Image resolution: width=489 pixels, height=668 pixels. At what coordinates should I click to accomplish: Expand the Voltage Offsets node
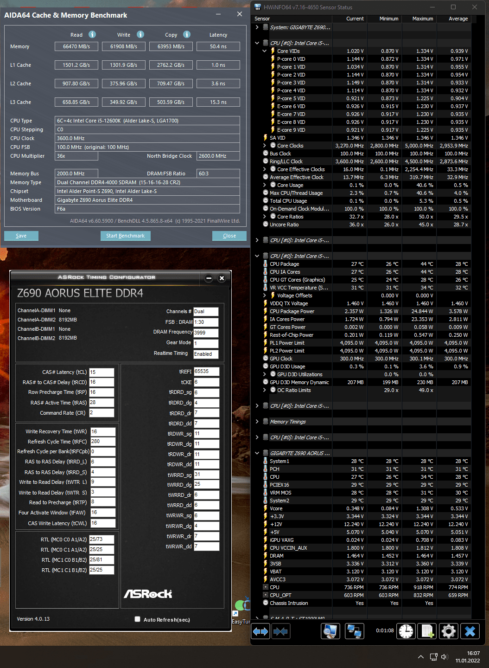click(265, 295)
